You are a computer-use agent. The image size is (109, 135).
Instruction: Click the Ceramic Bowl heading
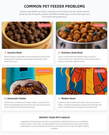point(15,53)
